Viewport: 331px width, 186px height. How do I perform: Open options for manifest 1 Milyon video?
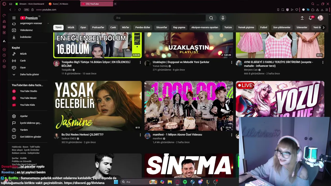(232, 135)
